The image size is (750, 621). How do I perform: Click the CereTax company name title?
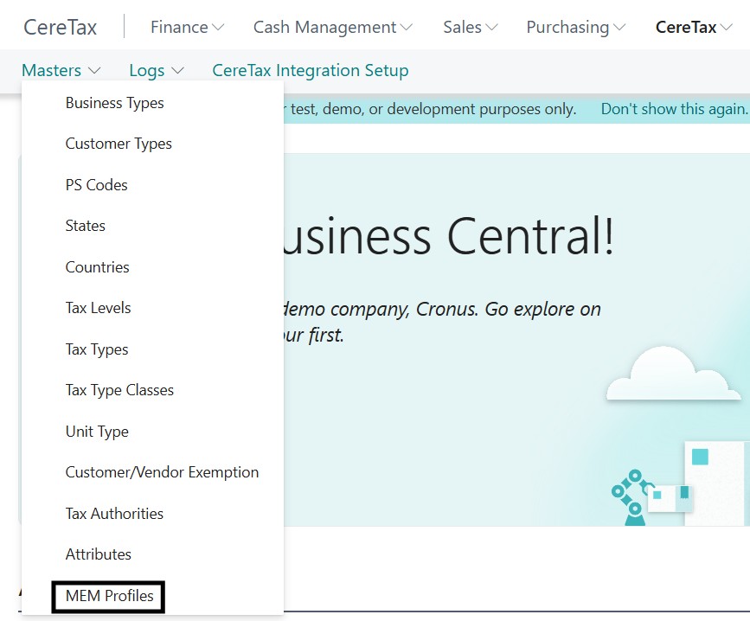(61, 28)
